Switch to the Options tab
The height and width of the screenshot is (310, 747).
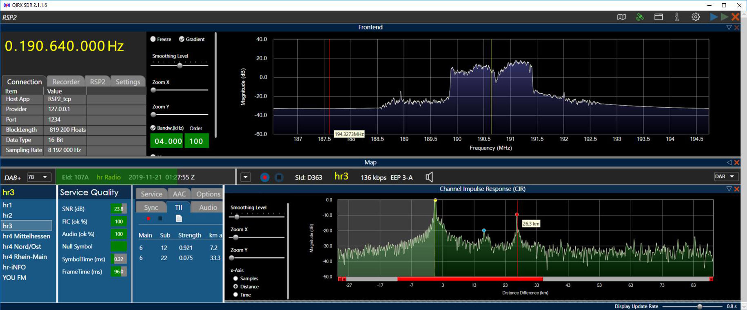pyautogui.click(x=208, y=194)
